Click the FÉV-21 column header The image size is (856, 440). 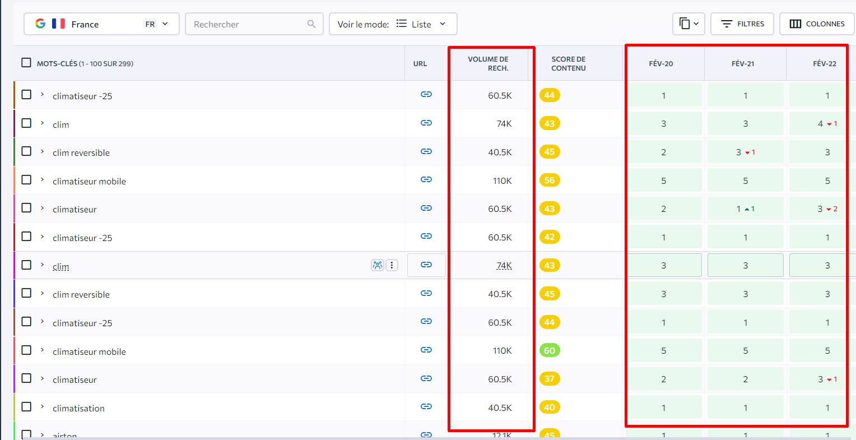pyautogui.click(x=743, y=63)
